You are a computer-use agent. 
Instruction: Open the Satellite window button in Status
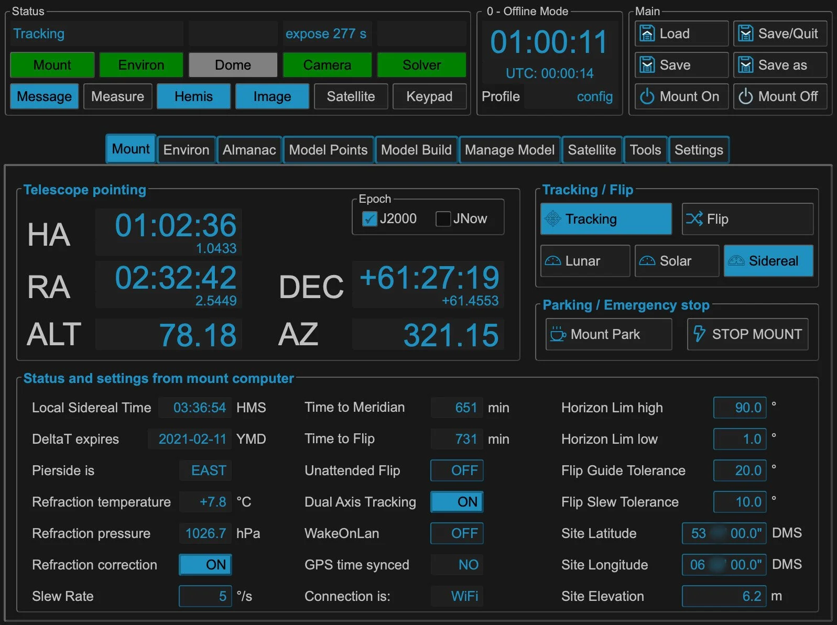point(351,96)
